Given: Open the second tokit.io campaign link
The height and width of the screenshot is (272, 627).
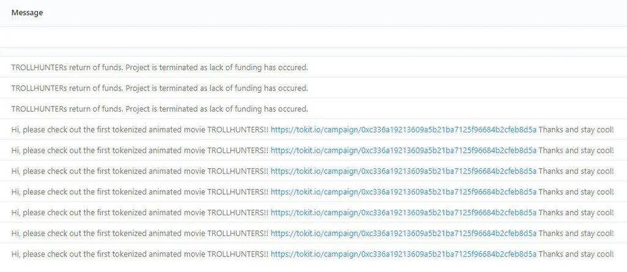Looking at the screenshot, I should pos(404,151).
